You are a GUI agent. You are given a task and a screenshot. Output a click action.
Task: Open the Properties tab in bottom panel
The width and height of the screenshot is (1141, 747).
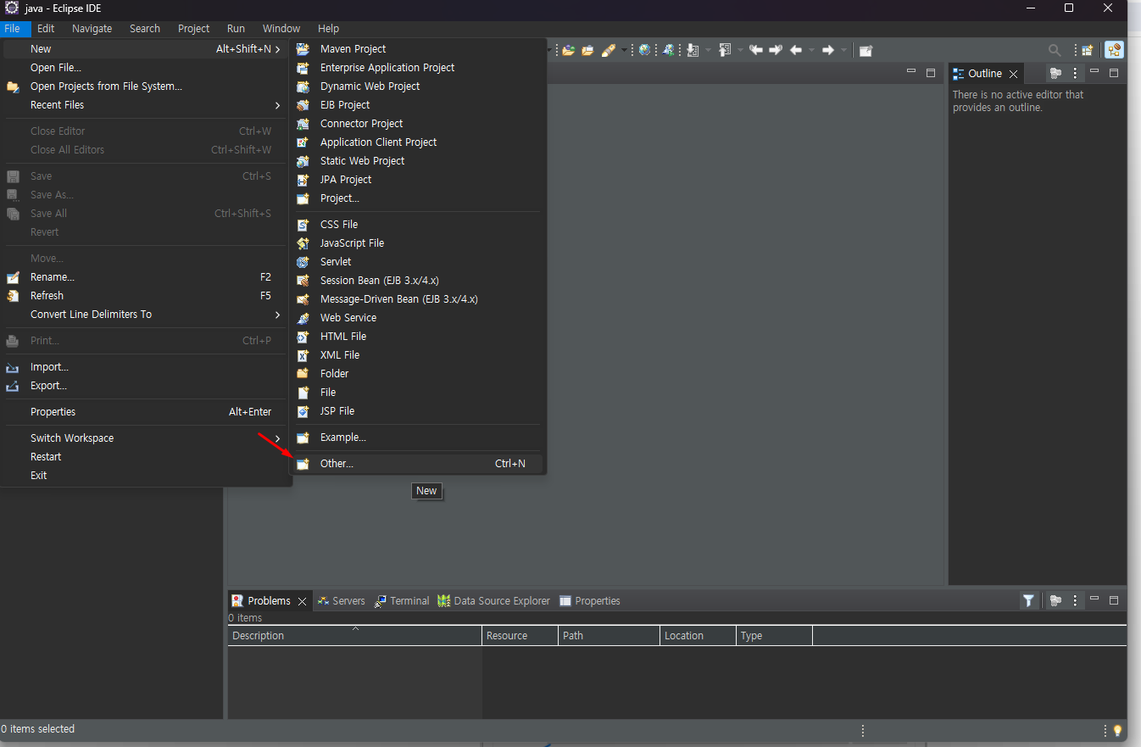click(590, 601)
